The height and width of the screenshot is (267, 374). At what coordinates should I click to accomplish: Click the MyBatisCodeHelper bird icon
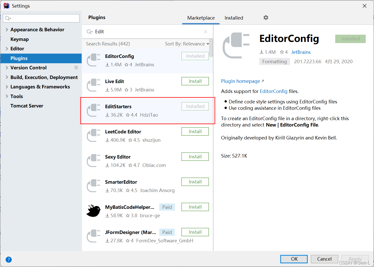(93, 211)
